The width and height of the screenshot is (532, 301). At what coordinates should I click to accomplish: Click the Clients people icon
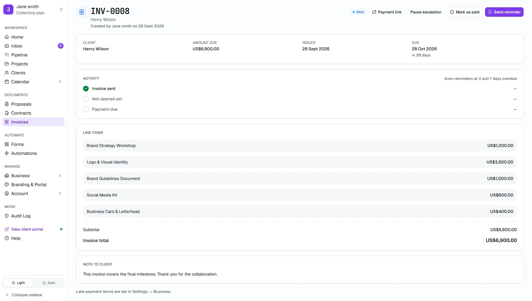coord(7,73)
